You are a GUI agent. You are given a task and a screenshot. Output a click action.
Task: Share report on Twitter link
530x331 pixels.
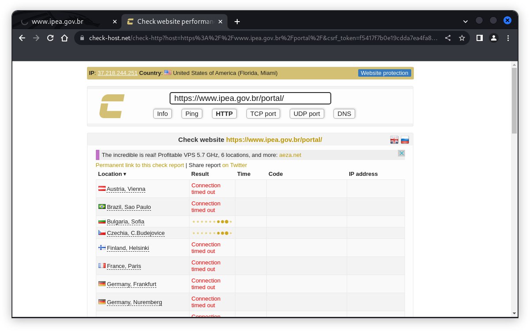(x=235, y=165)
